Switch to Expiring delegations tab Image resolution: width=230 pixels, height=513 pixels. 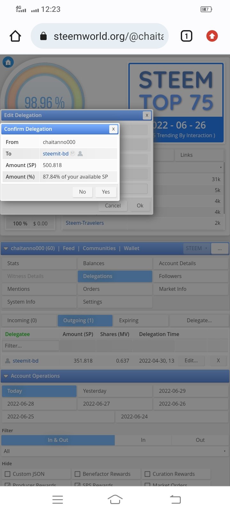pos(141,320)
